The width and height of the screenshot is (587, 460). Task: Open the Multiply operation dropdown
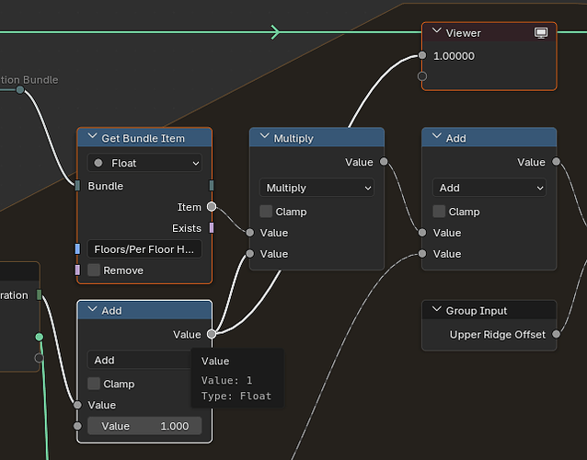(317, 188)
